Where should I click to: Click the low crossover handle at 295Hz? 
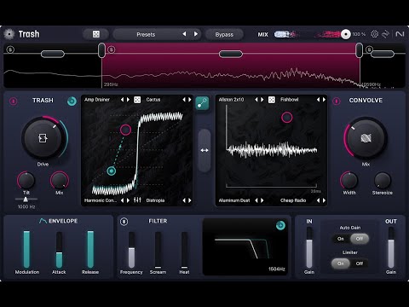pos(101,50)
